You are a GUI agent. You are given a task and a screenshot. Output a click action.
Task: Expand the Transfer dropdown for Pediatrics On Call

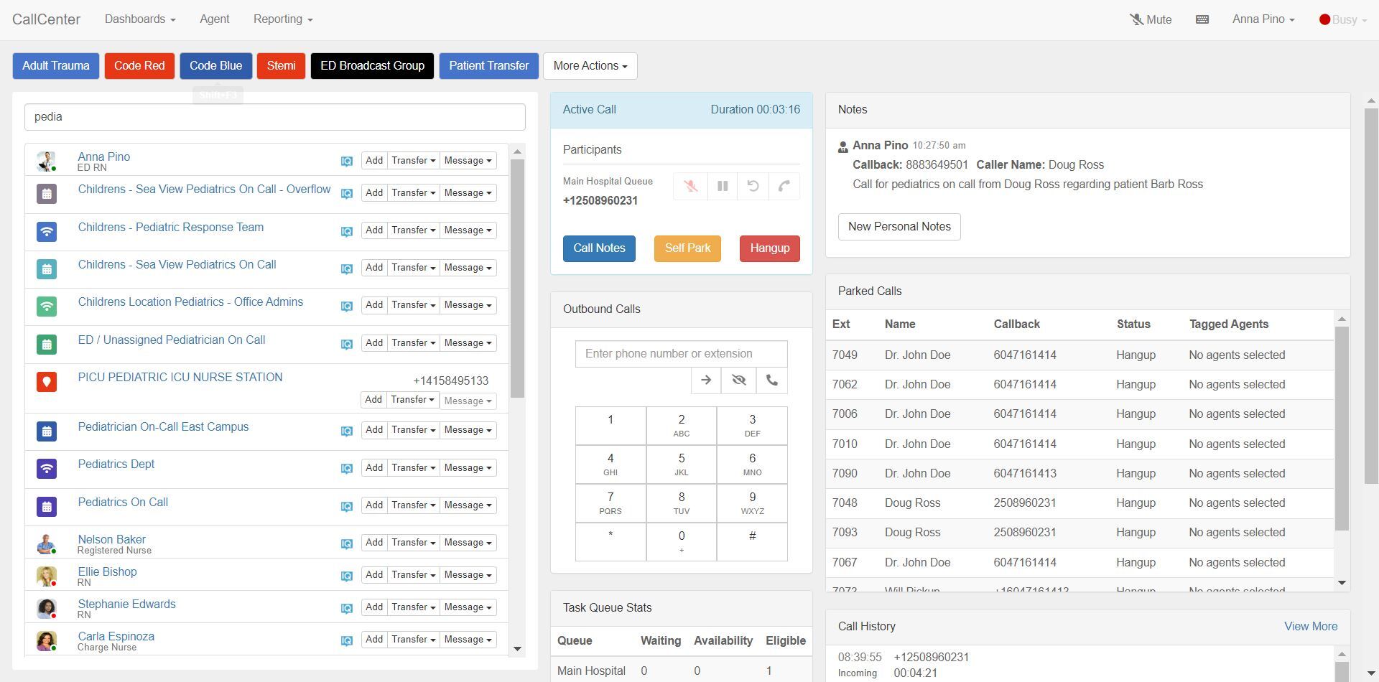pos(413,505)
